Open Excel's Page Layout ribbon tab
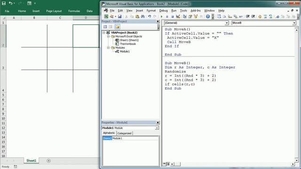 (x=54, y=11)
